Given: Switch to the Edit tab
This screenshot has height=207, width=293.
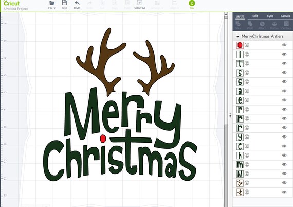Looking at the screenshot, I should pos(255,16).
